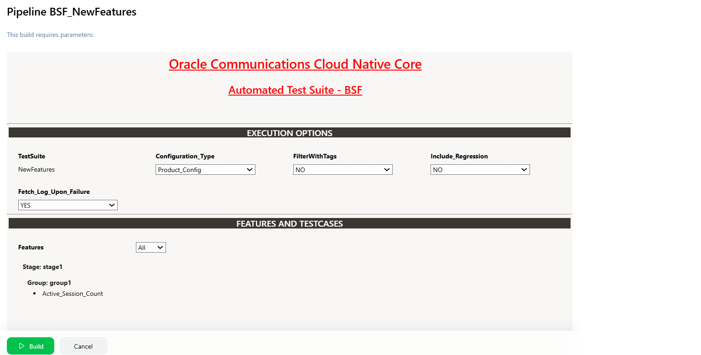Open the Configuration_Type dropdown
Viewport: 701px width, 355px height.
(x=205, y=169)
